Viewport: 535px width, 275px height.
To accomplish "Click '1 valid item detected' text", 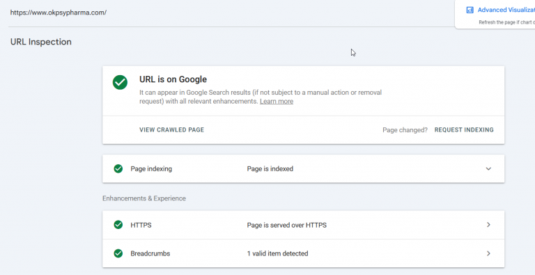I will click(277, 253).
